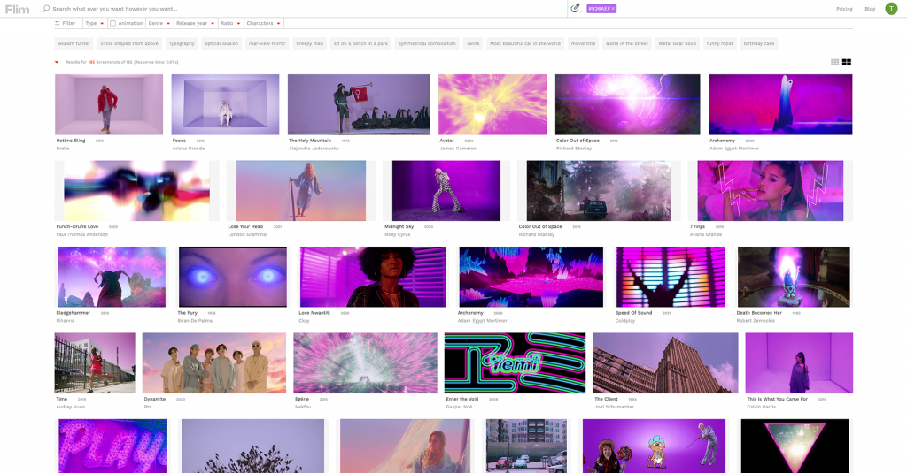
Task: Click the 'Miley Cyrus' artist name
Action: pyautogui.click(x=398, y=234)
